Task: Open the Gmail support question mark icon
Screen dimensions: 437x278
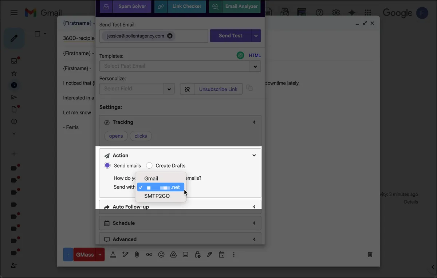Action: click(x=319, y=13)
